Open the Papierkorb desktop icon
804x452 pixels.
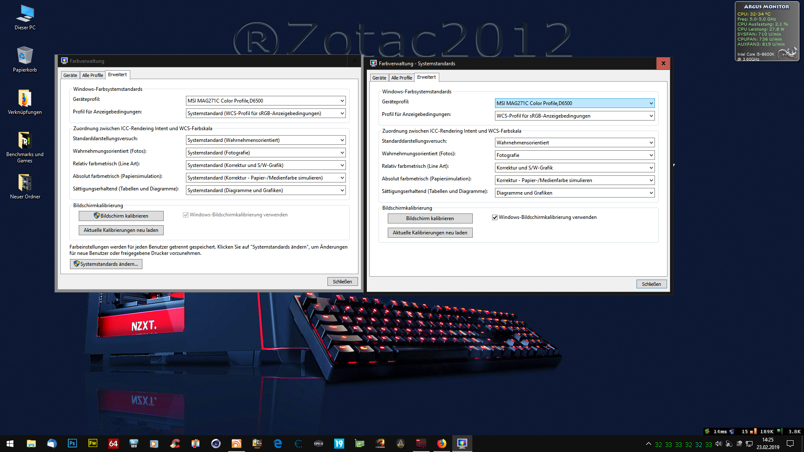click(25, 59)
